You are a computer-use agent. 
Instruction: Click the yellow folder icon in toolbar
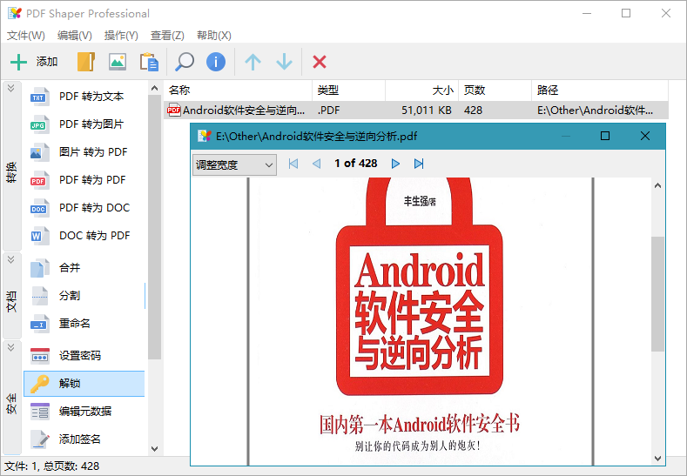pos(85,62)
